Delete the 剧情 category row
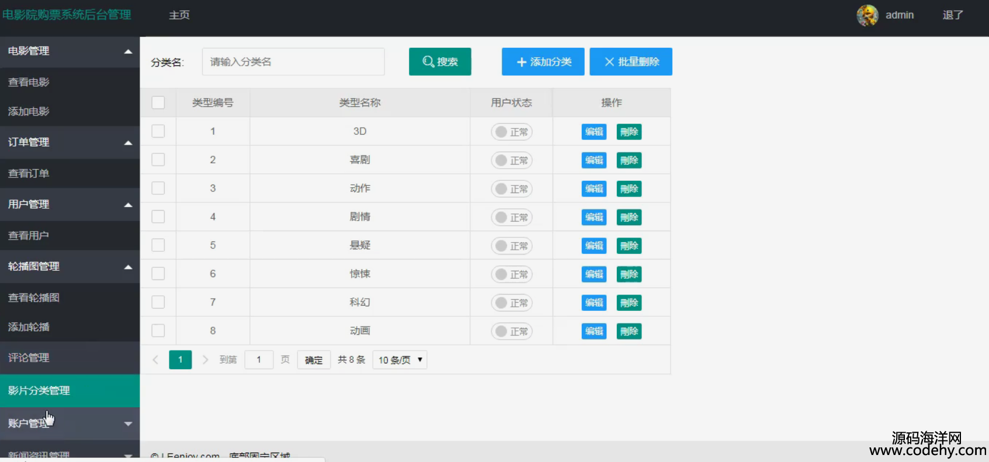 click(x=629, y=218)
